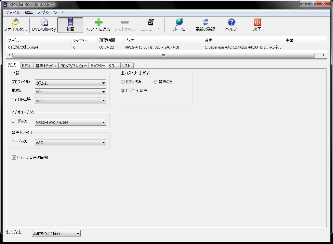Click the chapter cell showing 0
This screenshot has width=333, height=244.
point(74,47)
